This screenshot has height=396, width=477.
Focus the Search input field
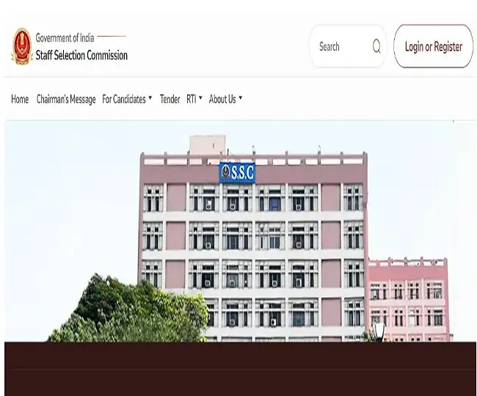point(348,46)
